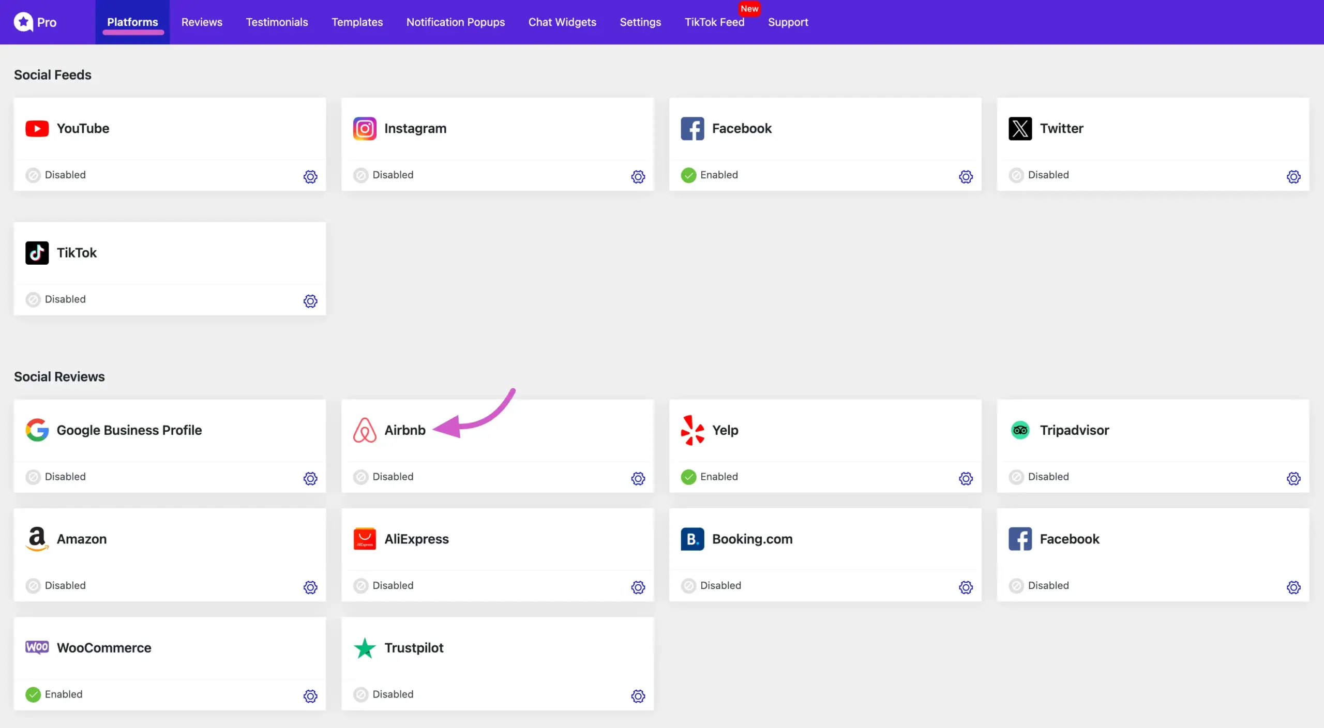Open Yelp reviews settings gear
The image size is (1324, 728).
(x=966, y=478)
